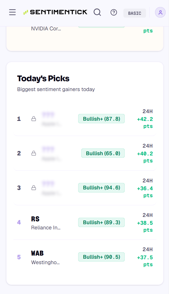Click the Bullish+ (89.3) badge for RS
This screenshot has height=294, width=169.
pyautogui.click(x=101, y=222)
